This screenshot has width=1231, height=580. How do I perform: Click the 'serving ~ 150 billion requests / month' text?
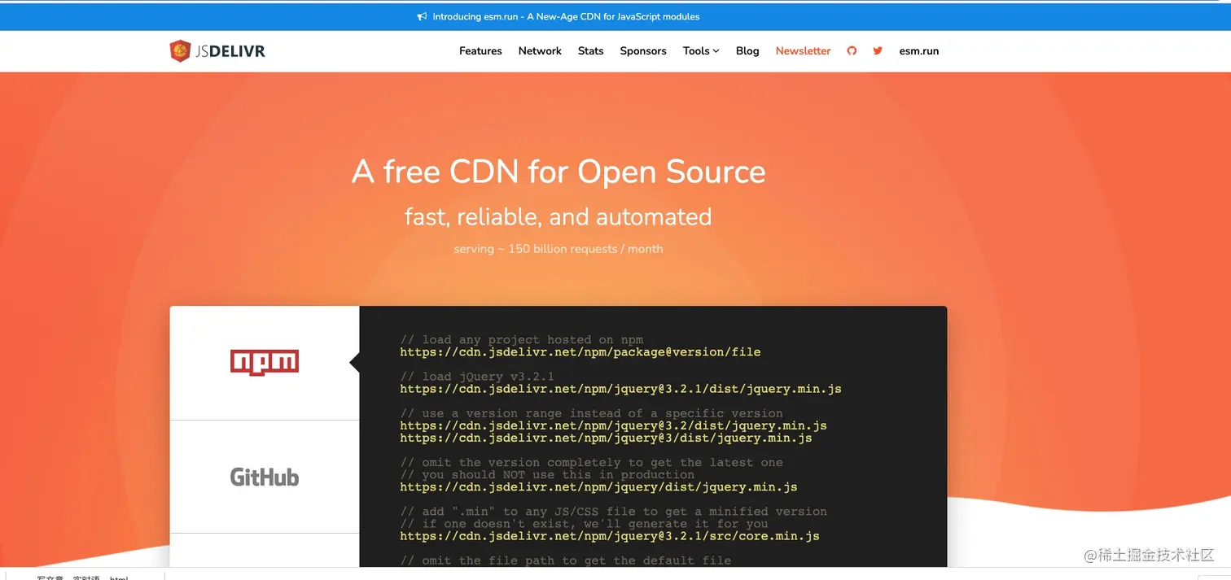(x=559, y=249)
